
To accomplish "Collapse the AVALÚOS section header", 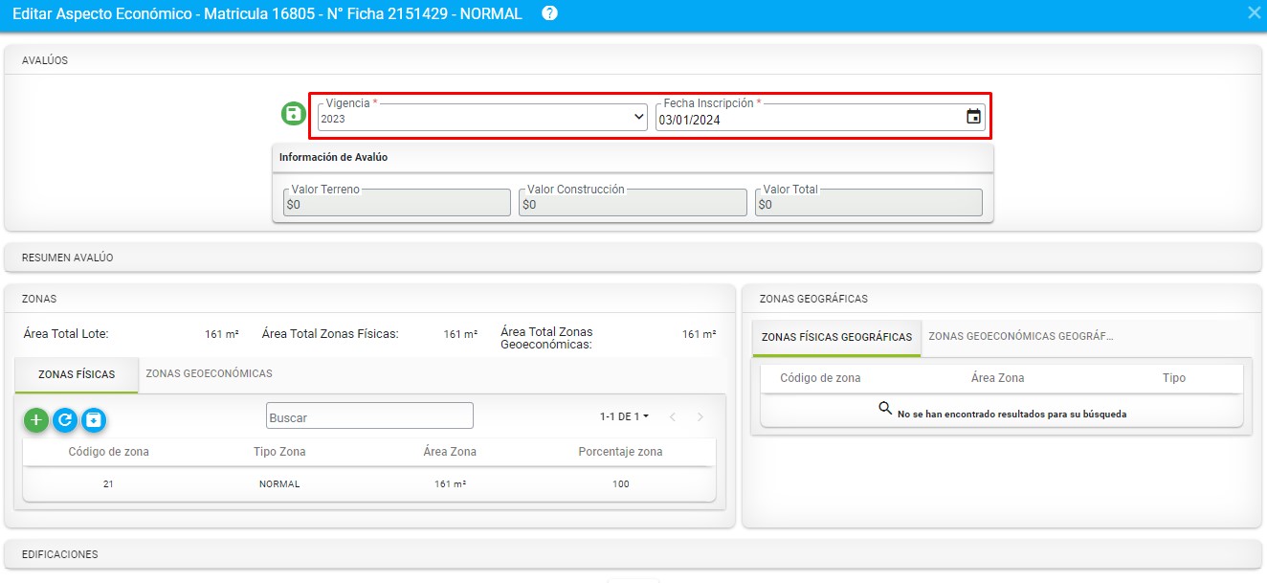I will tap(633, 60).
